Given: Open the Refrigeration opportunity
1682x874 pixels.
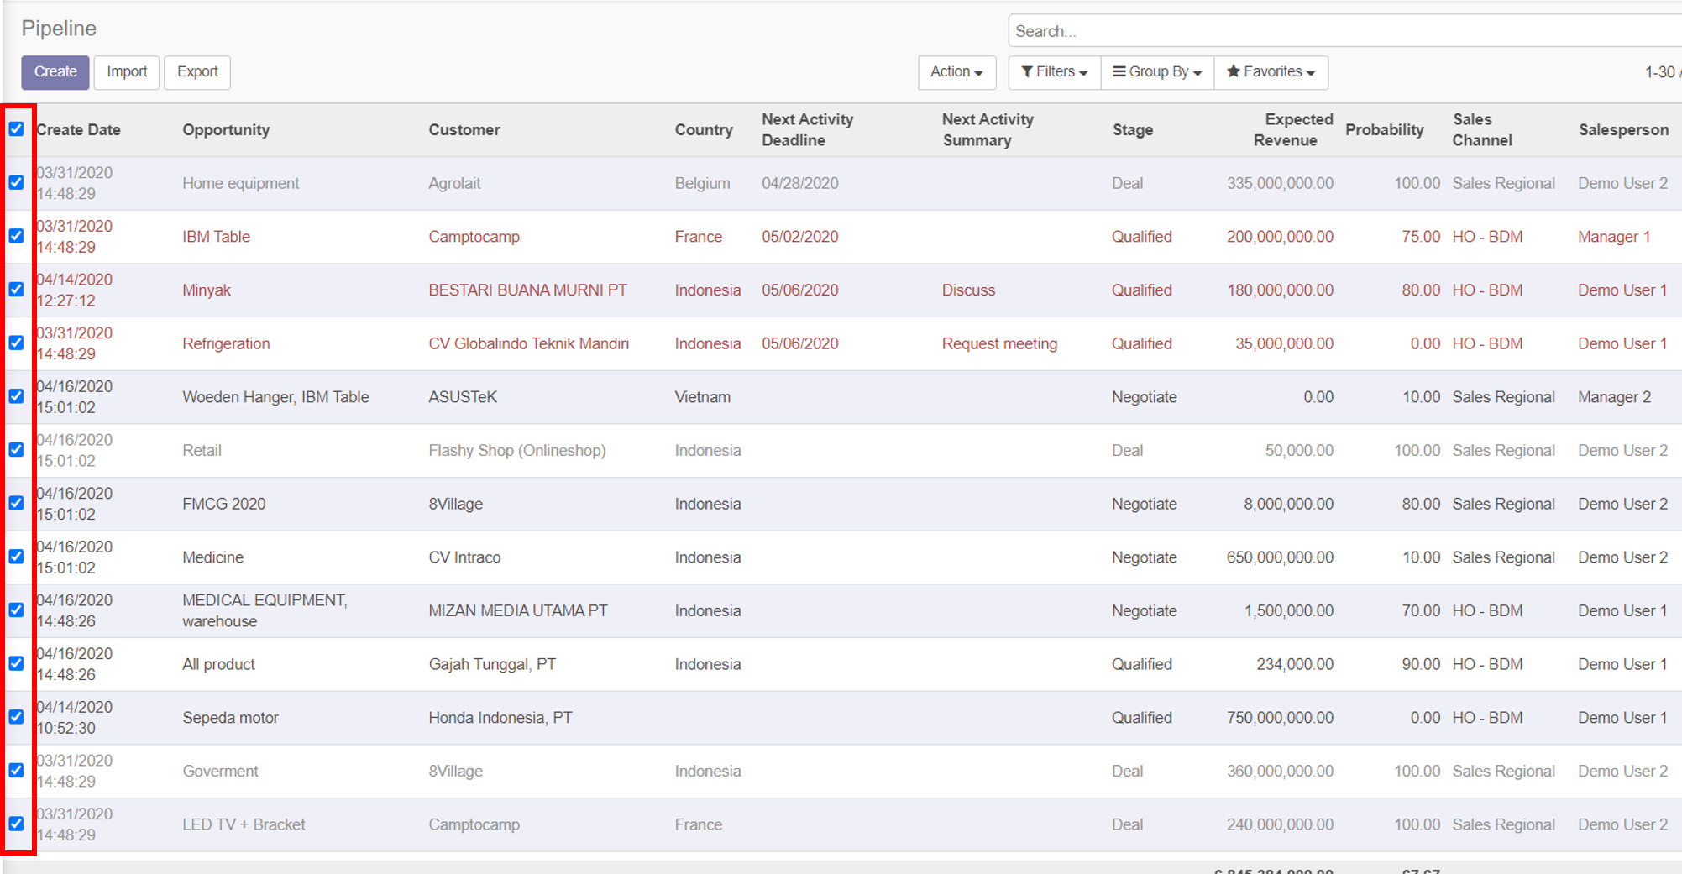Looking at the screenshot, I should [226, 343].
